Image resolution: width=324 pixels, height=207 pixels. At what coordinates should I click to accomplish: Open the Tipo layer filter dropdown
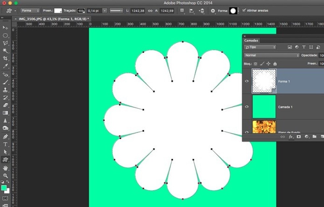click(x=260, y=47)
